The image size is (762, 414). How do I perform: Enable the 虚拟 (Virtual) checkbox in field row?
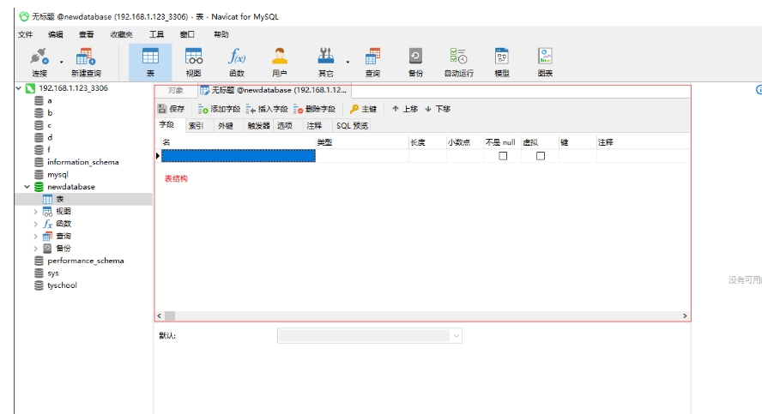[x=541, y=156]
